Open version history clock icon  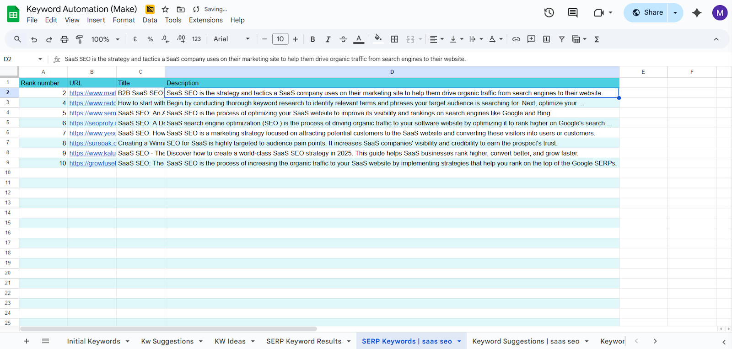(549, 13)
